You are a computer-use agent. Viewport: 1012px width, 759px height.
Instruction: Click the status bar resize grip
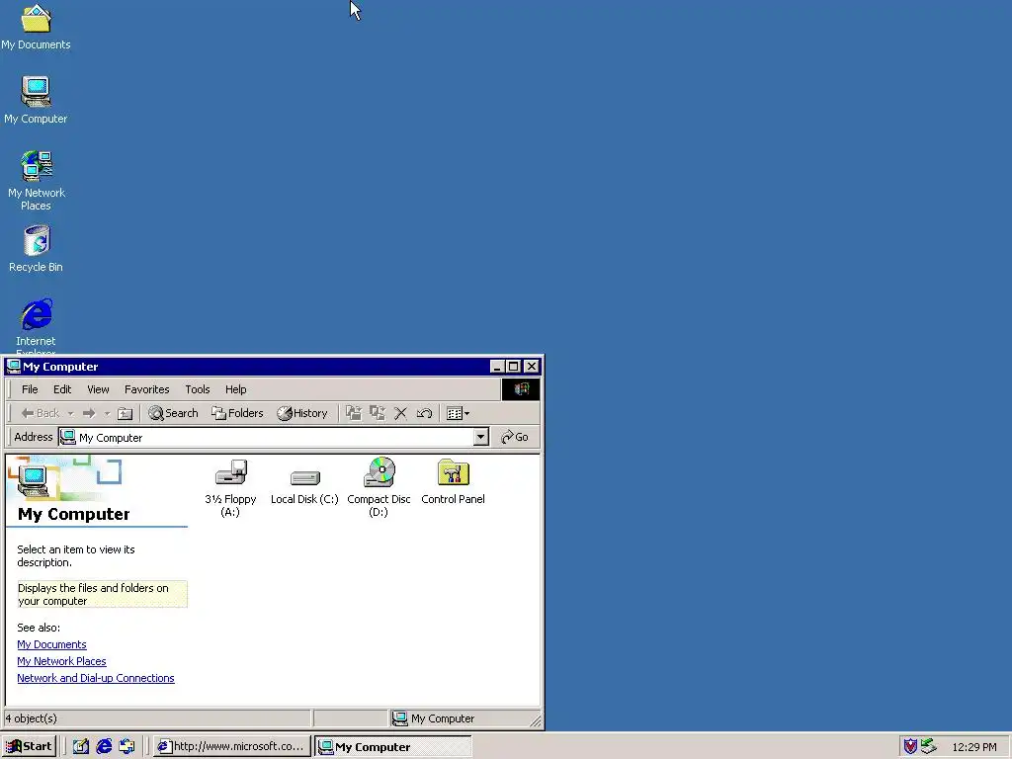pyautogui.click(x=535, y=720)
